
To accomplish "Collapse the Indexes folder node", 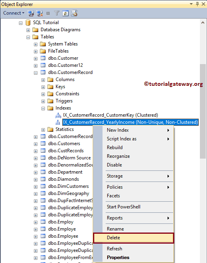I will [43, 108].
